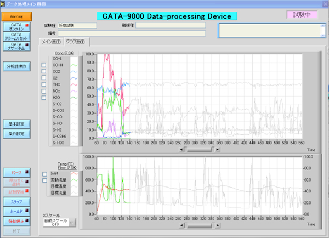Viewport: 329px width, 238px height.
Task: Click the S-C3H6 grey plot line icon
Action: click(73, 137)
